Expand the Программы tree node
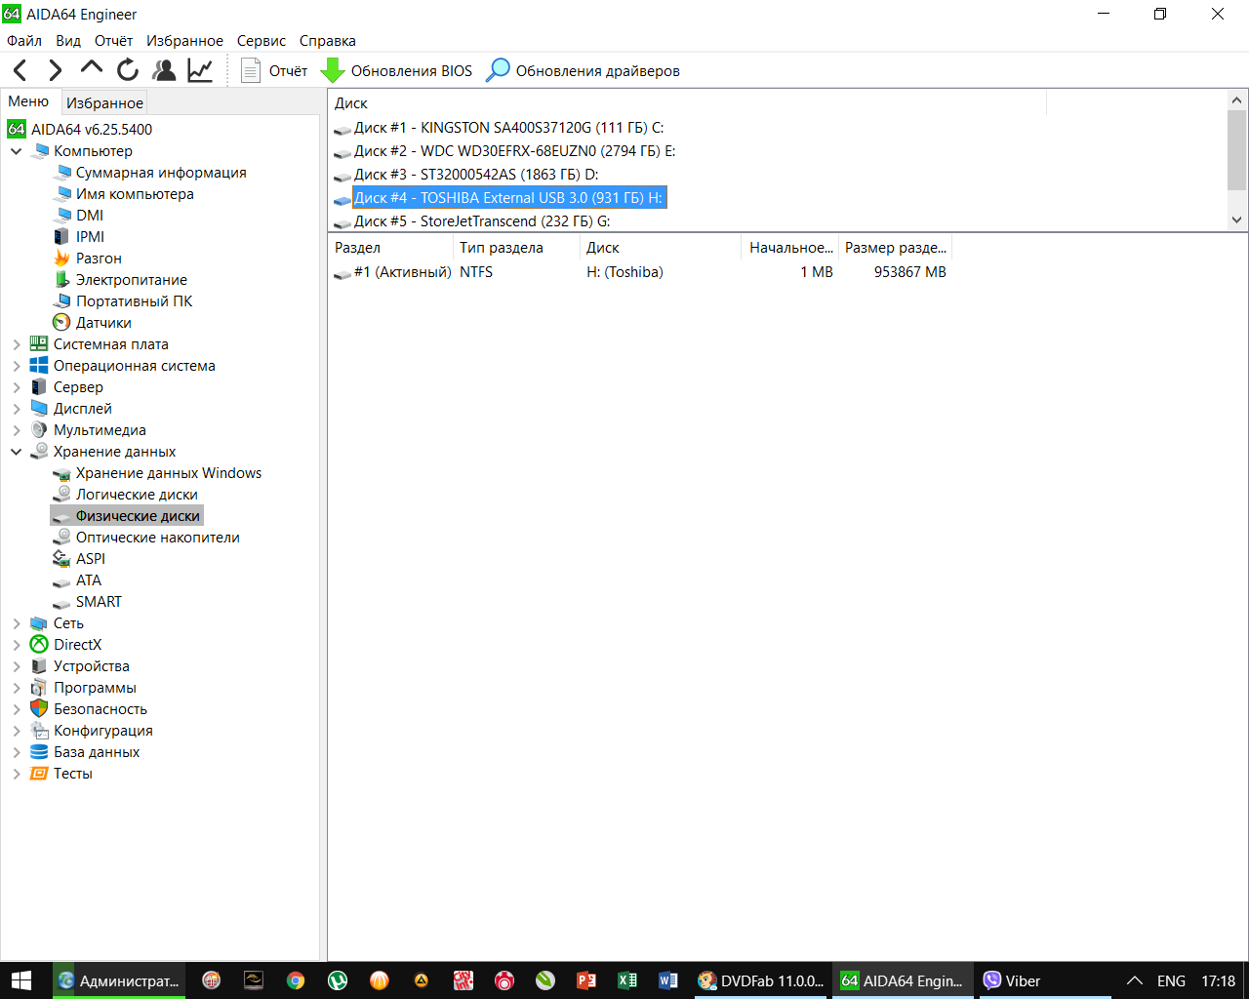This screenshot has width=1249, height=999. click(x=17, y=688)
